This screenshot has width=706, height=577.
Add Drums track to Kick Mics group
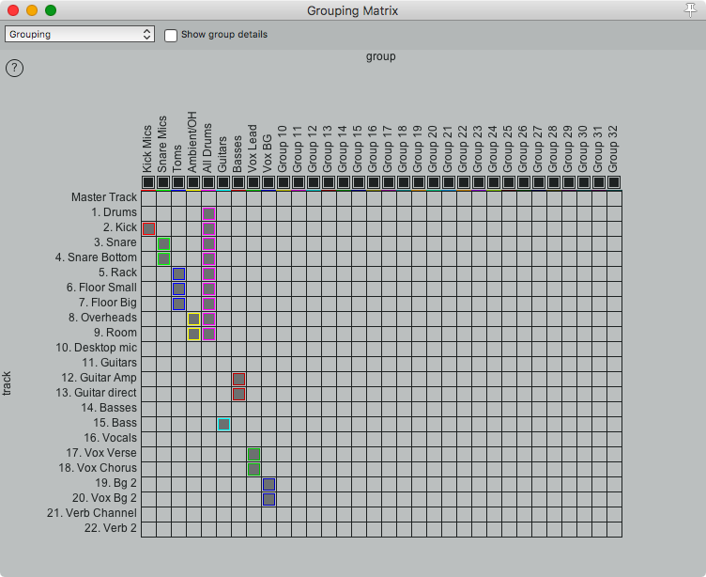[x=148, y=213]
